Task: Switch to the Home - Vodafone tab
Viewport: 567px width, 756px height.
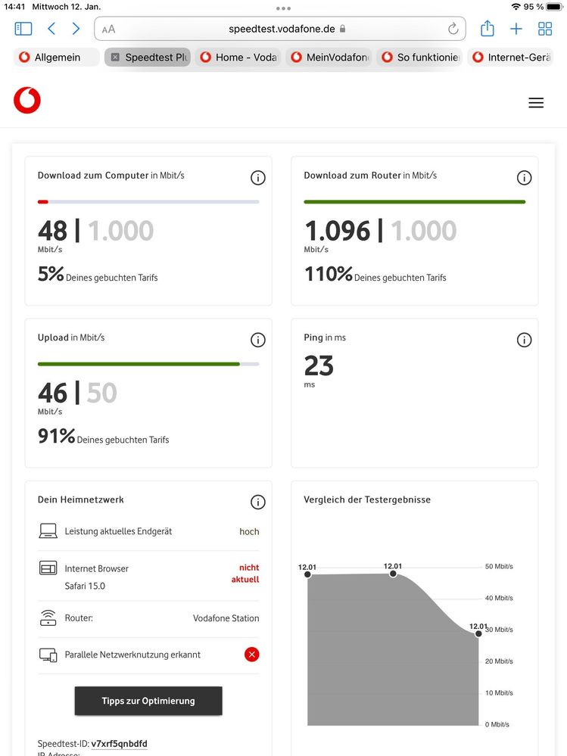Action: coord(238,57)
